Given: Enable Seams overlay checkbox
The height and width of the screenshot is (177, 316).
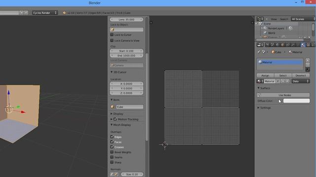Looking at the screenshot, I should (112, 157).
